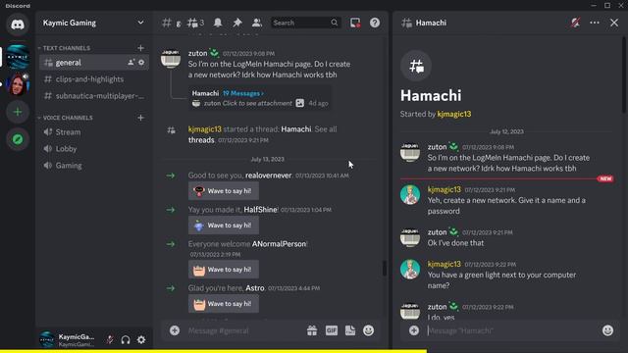Image resolution: width=628 pixels, height=353 pixels.
Task: Wave to say hi to ANormalPerson
Action: pos(224,270)
